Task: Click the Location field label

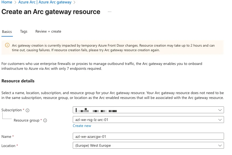Action: point(8,146)
